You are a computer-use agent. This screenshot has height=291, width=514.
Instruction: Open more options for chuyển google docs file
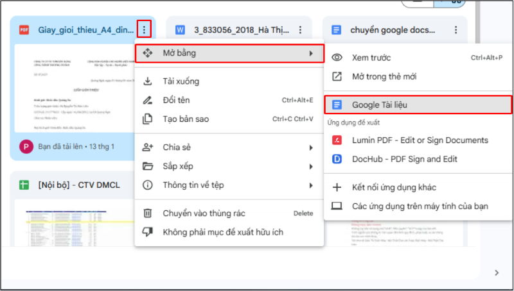tap(456, 29)
